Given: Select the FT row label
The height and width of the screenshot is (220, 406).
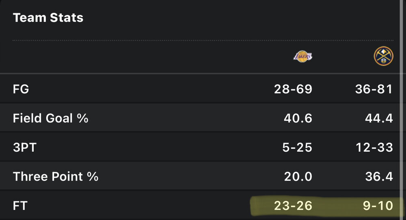Looking at the screenshot, I should click(20, 206).
